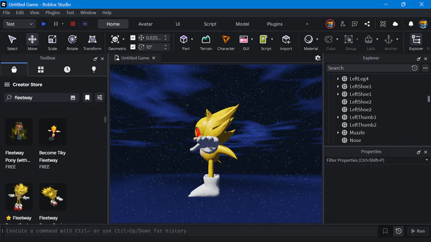The image size is (431, 242).
Task: Switch to the Model ribbon tab
Action: coord(242,24)
